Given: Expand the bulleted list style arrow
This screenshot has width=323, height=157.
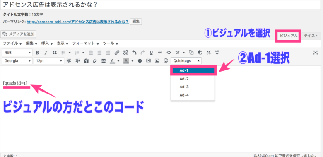Looking at the screenshot, I should point(70,53).
